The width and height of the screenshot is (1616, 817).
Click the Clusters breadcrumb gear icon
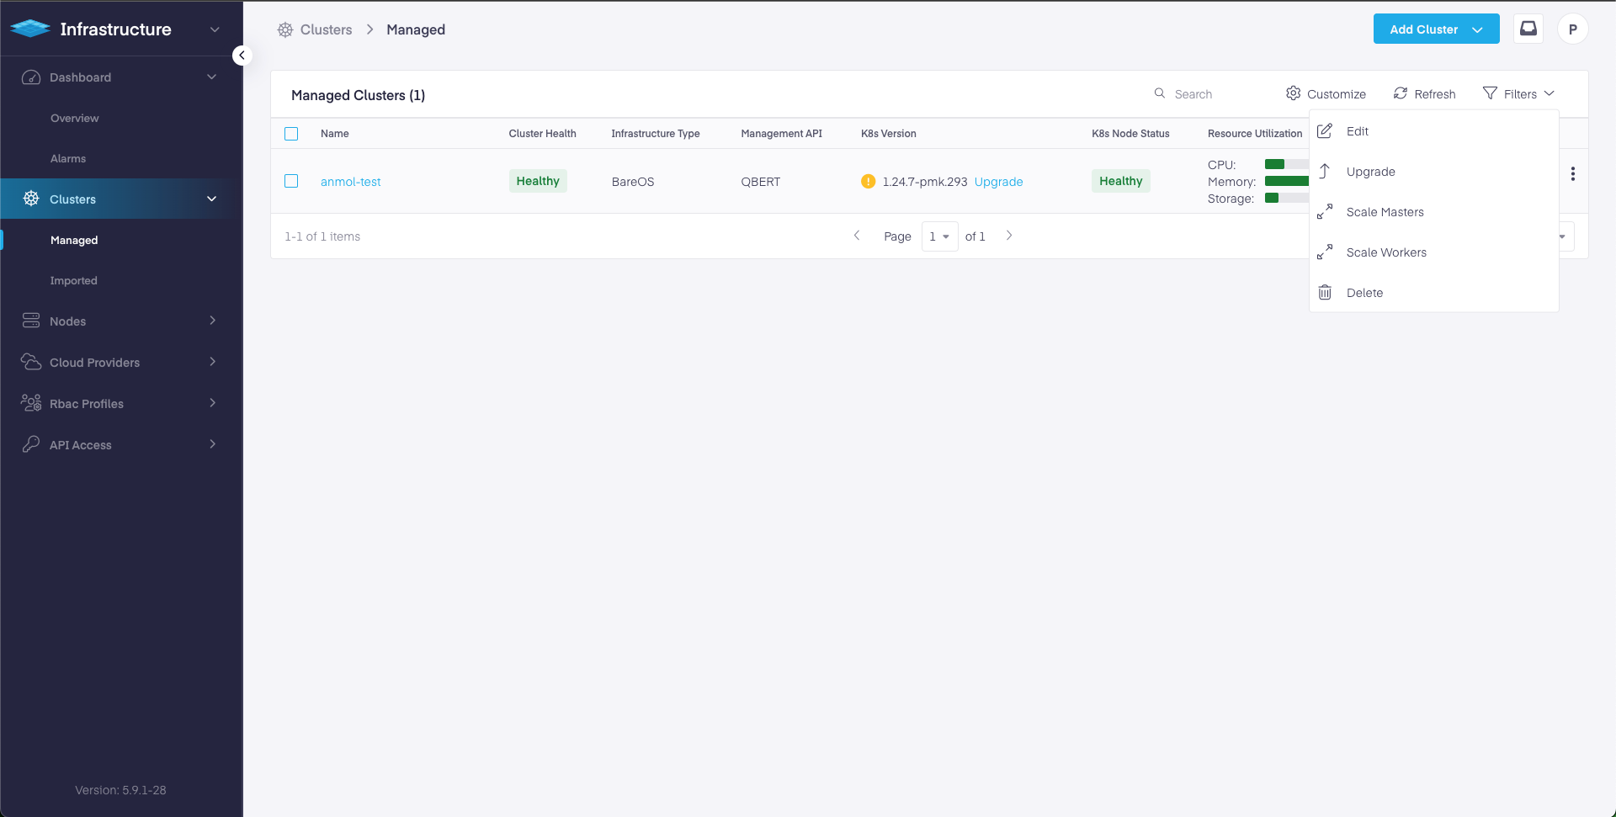[x=285, y=30]
